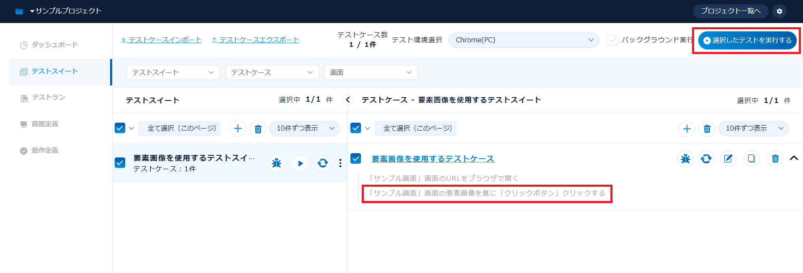Open project settings gear icon
The width and height of the screenshot is (803, 273).
click(779, 11)
